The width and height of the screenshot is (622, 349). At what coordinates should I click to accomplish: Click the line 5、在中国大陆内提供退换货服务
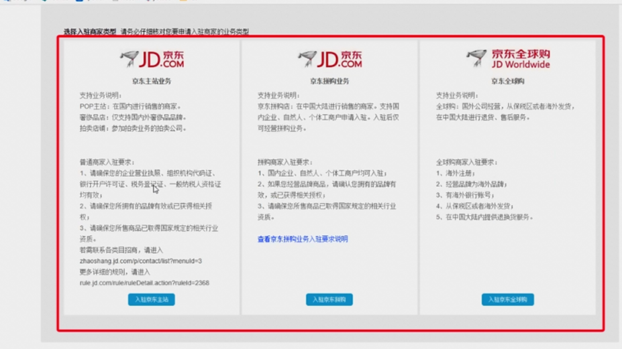(x=484, y=217)
